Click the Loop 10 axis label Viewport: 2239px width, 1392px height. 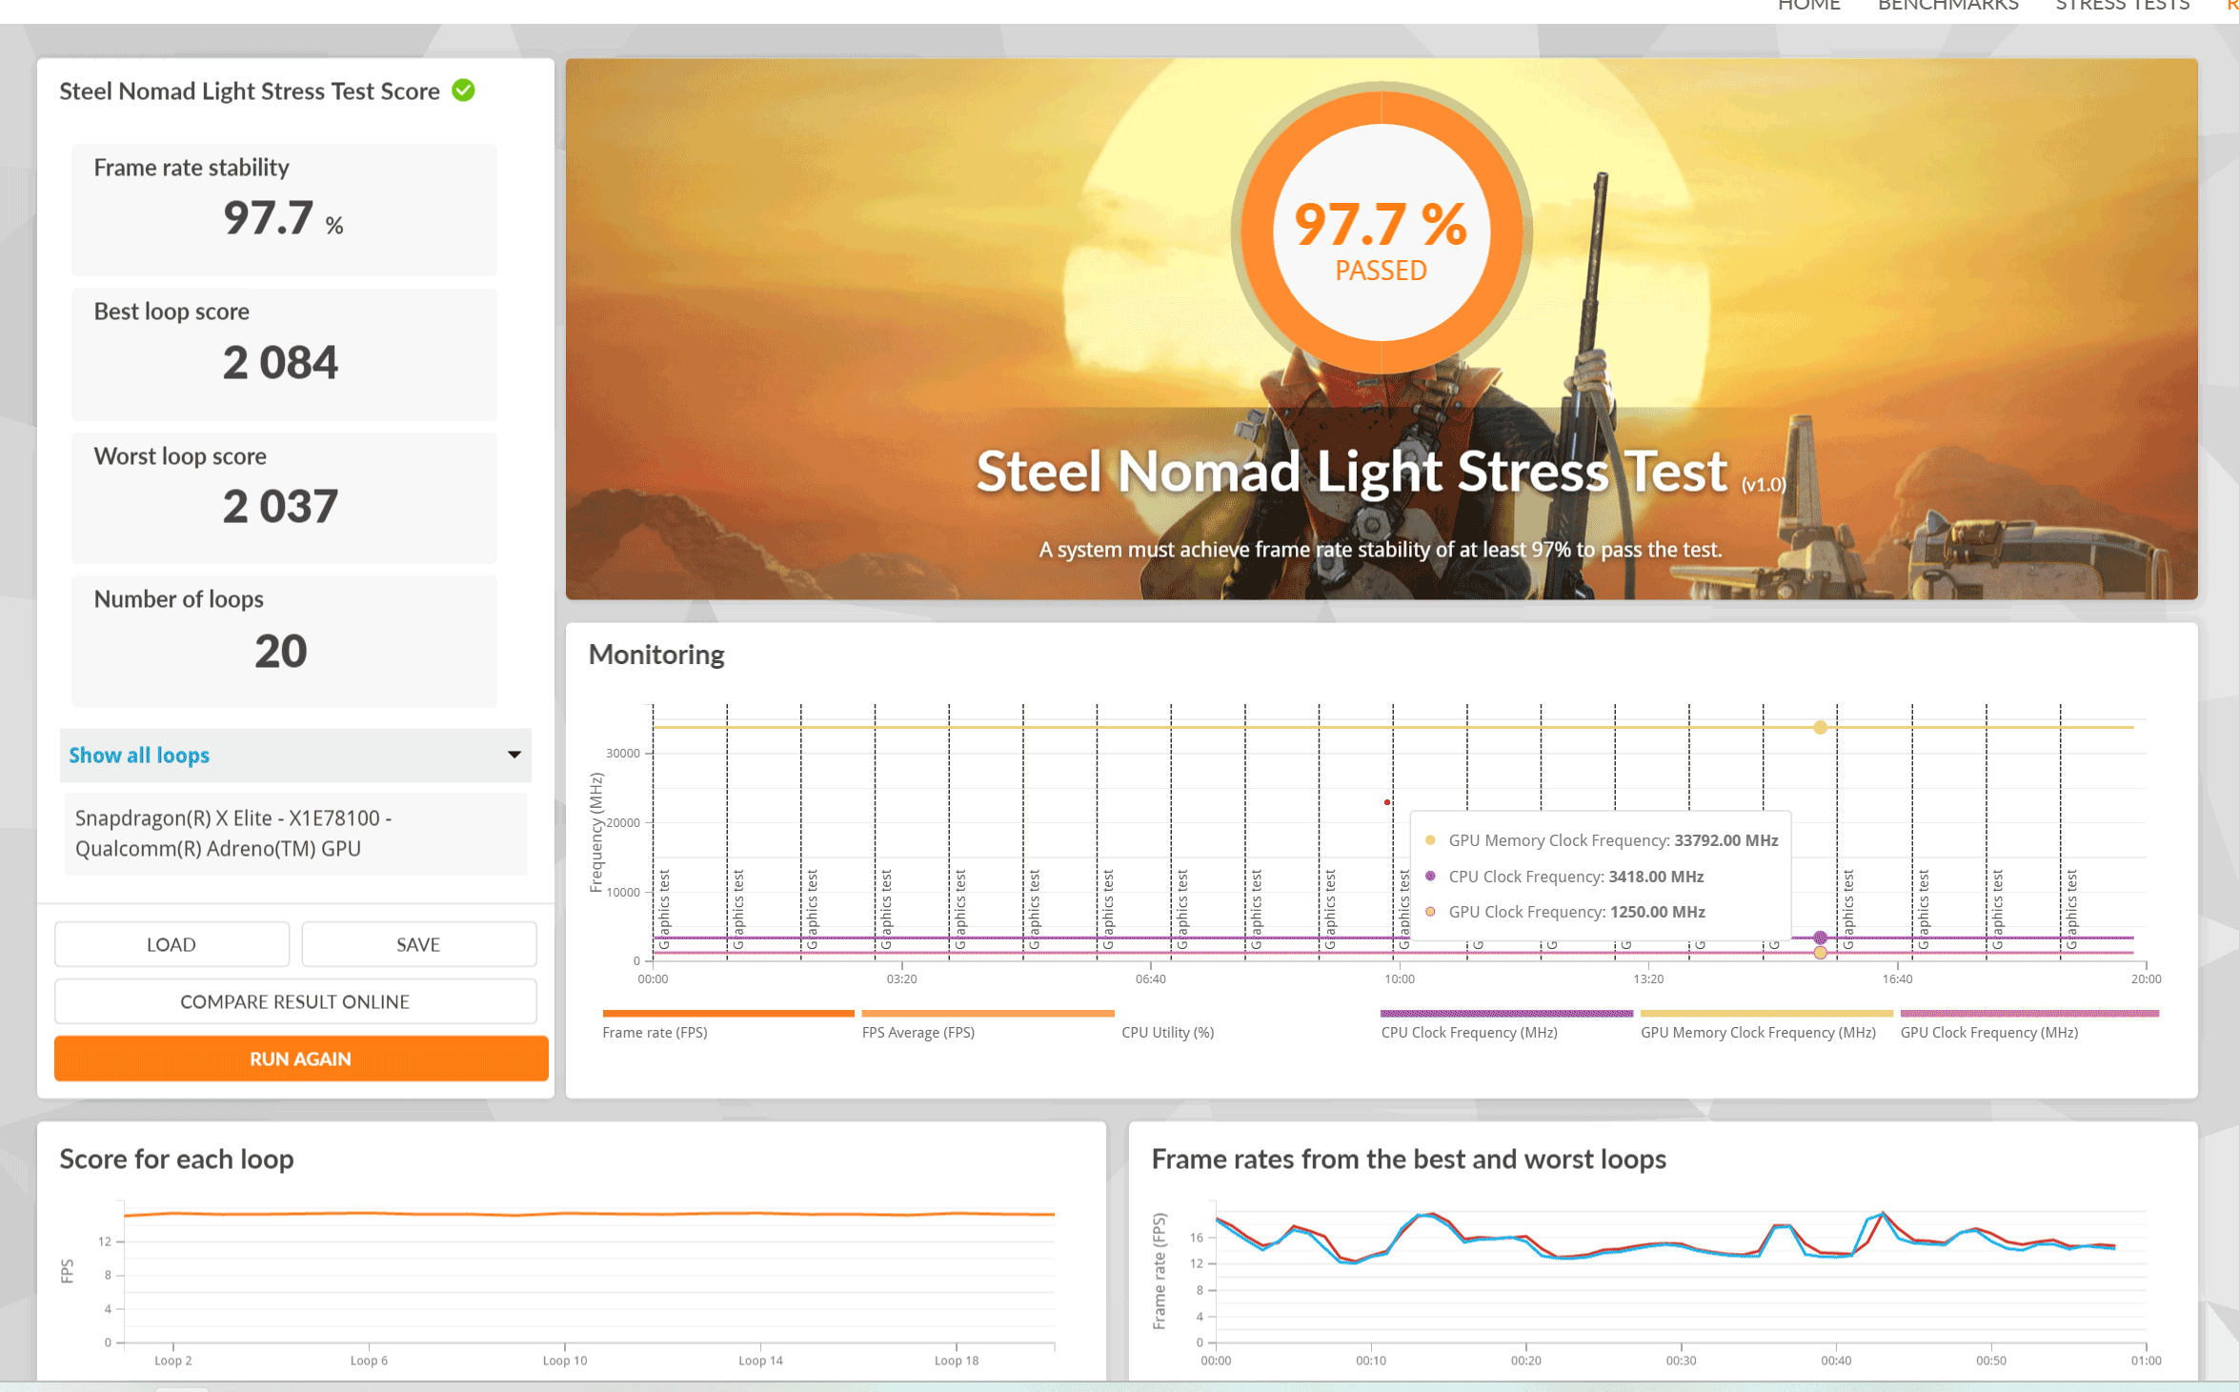point(565,1361)
